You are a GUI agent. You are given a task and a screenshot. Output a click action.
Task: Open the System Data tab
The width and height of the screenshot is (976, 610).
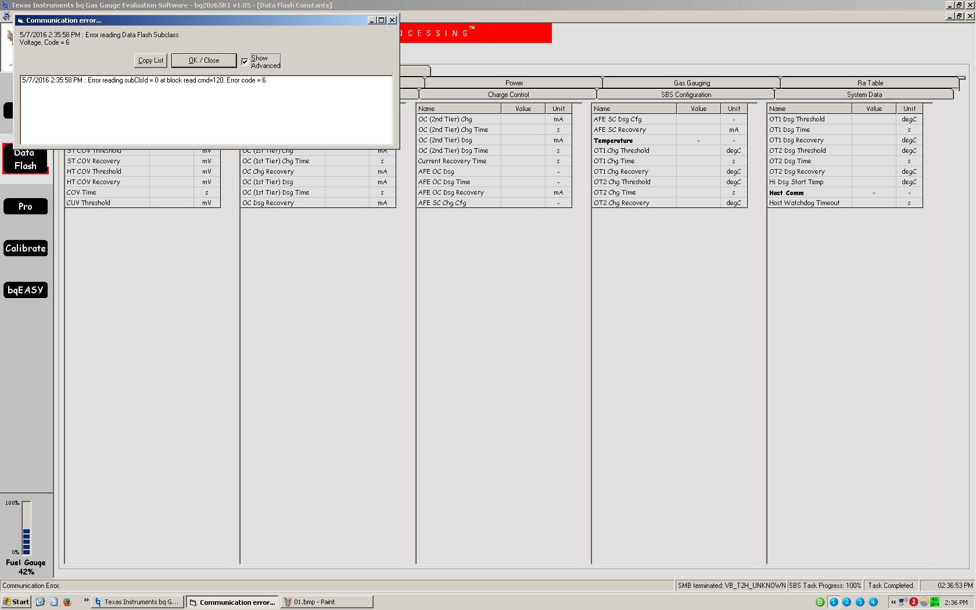[864, 95]
